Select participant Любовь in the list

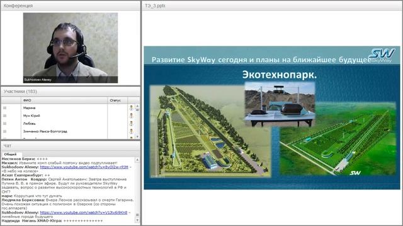(30, 124)
